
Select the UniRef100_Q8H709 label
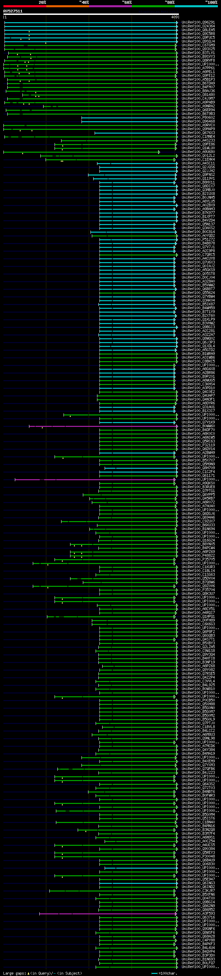198,467
